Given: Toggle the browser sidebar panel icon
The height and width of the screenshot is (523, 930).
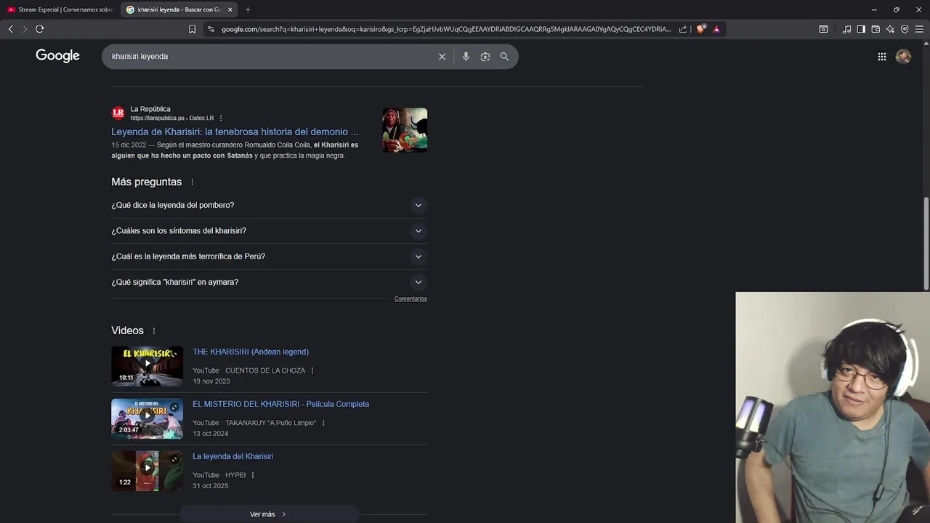Looking at the screenshot, I should [x=861, y=29].
